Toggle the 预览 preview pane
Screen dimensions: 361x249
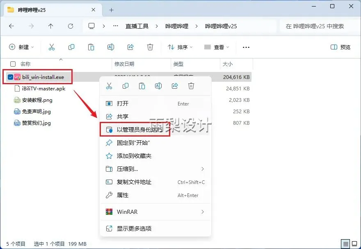point(340,47)
